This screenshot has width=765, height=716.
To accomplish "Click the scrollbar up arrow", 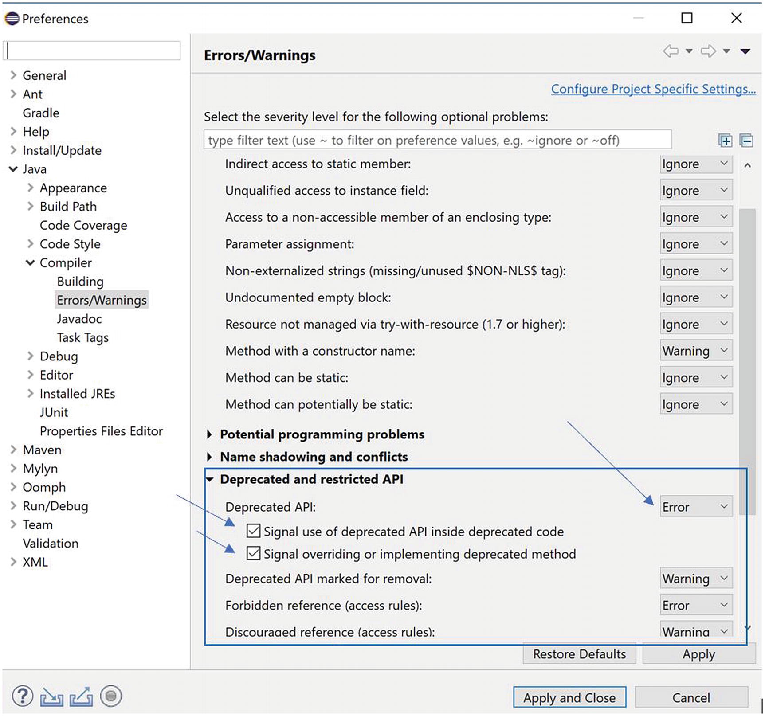I will click(x=747, y=165).
